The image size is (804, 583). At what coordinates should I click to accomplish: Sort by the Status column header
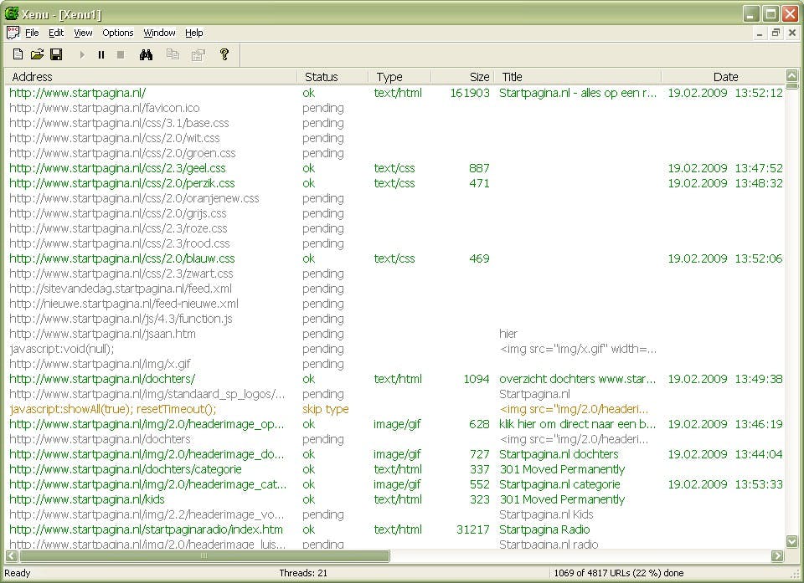click(x=332, y=77)
